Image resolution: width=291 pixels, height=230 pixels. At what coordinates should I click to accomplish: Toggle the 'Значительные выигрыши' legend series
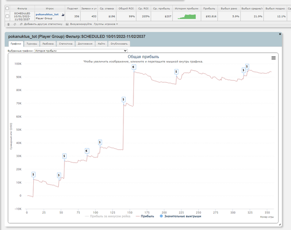point(180,216)
